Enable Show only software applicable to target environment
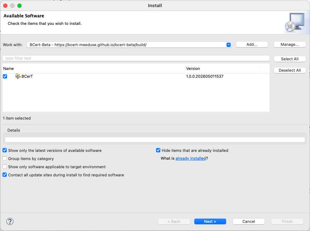The image size is (310, 231). click(5, 166)
